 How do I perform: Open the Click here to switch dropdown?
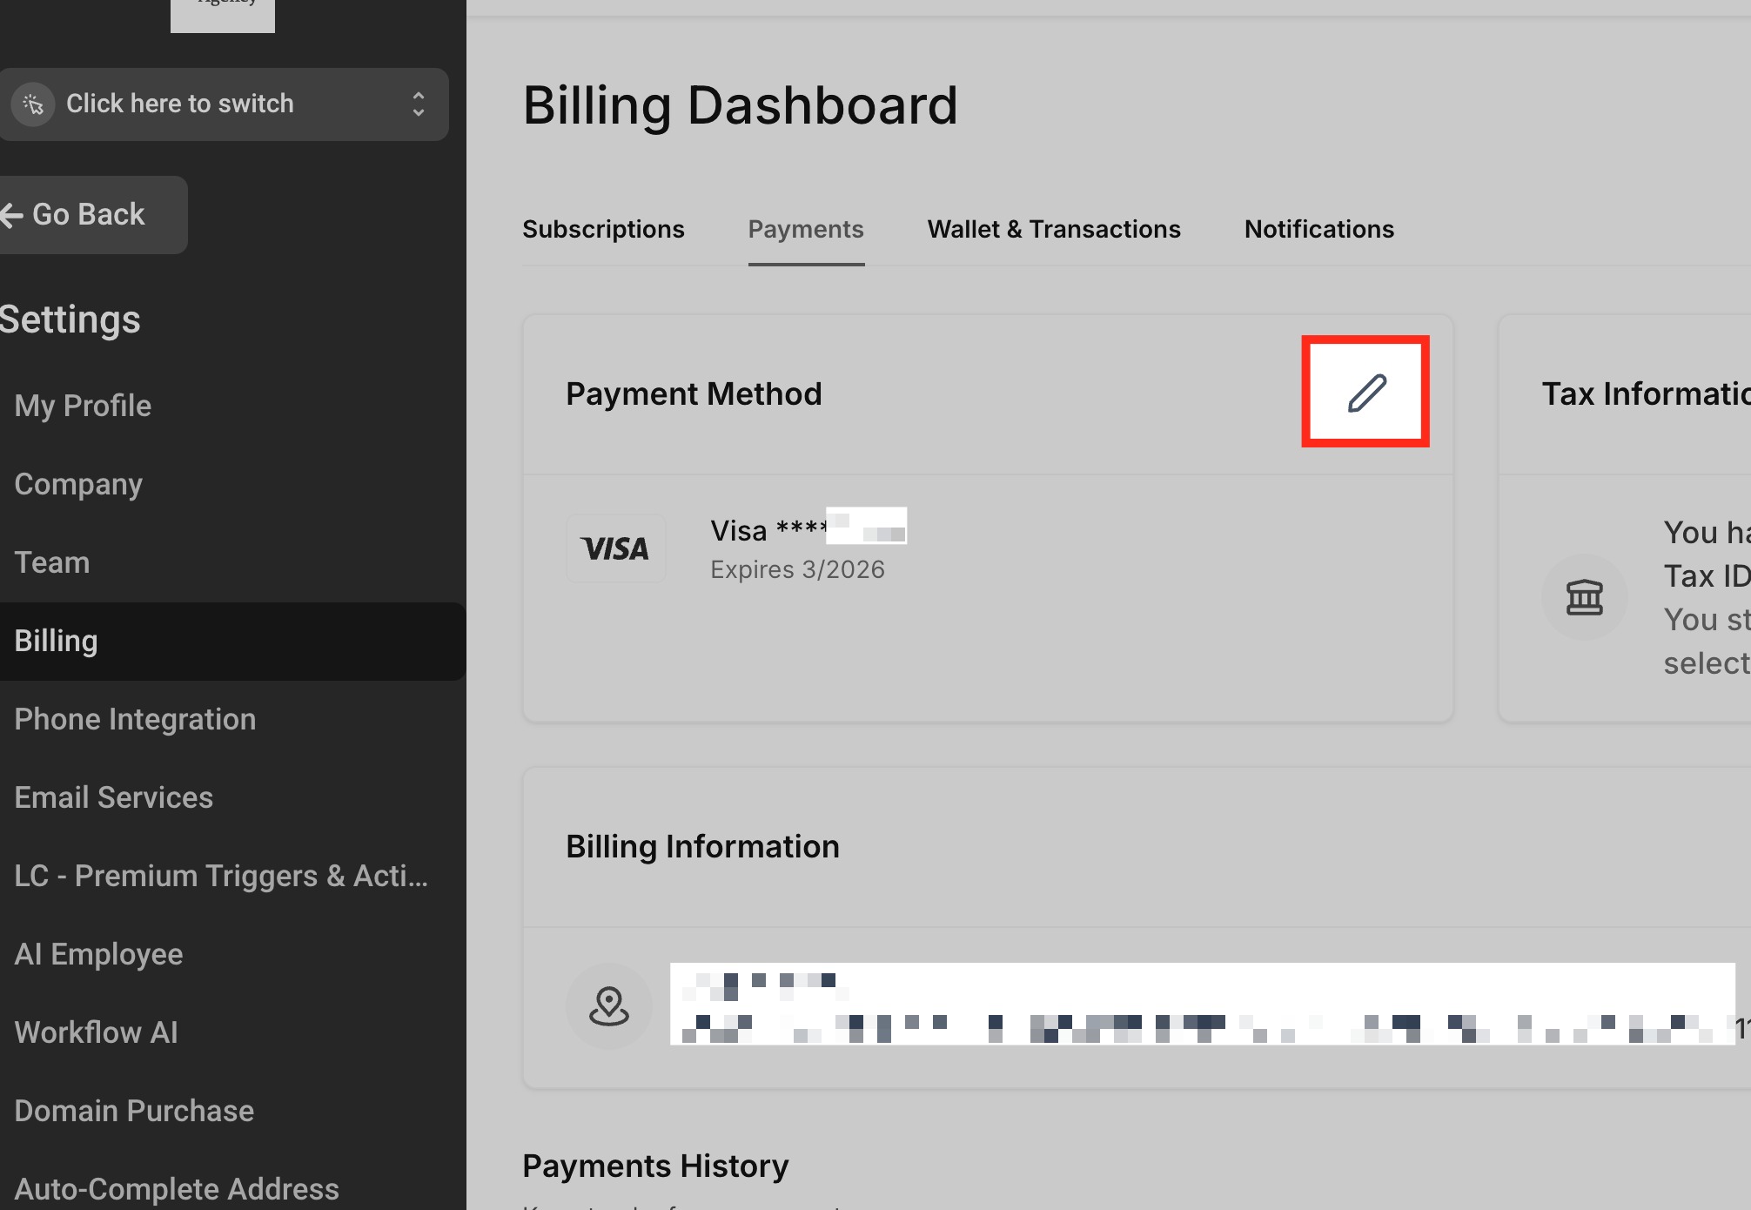[x=224, y=104]
